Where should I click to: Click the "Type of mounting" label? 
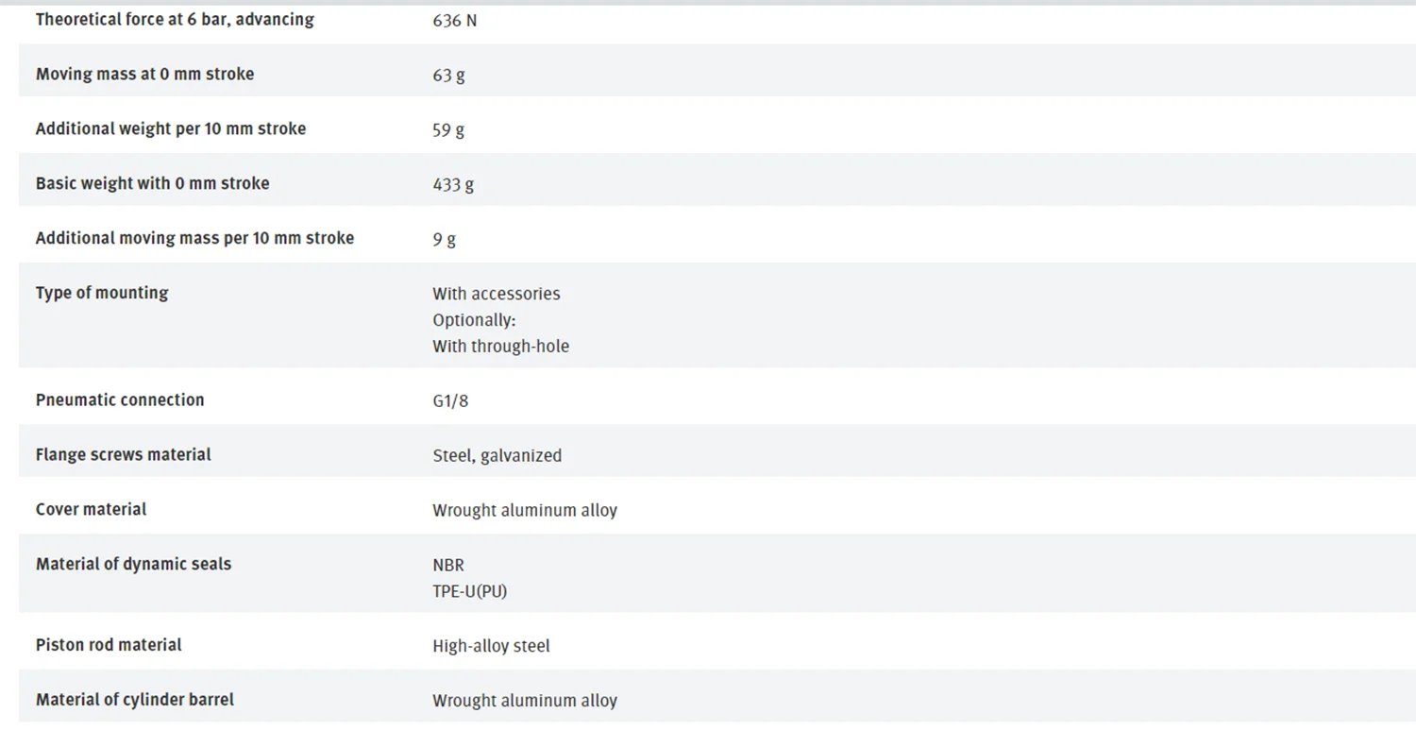[x=102, y=294]
